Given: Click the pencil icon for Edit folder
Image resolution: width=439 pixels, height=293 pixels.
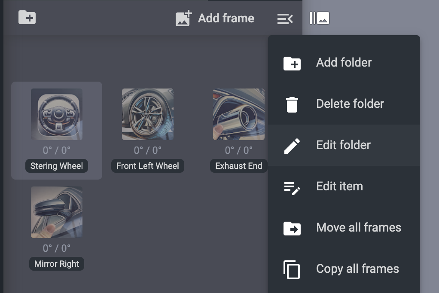Looking at the screenshot, I should 292,146.
